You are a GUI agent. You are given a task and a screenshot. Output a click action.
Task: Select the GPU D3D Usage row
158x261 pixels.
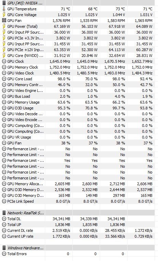coord(79,108)
